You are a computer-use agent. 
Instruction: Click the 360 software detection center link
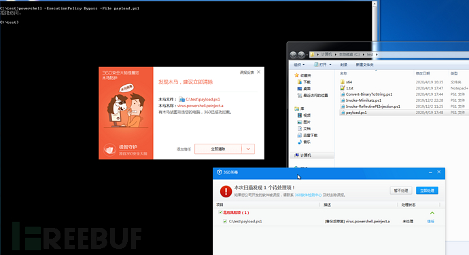[x=308, y=195]
